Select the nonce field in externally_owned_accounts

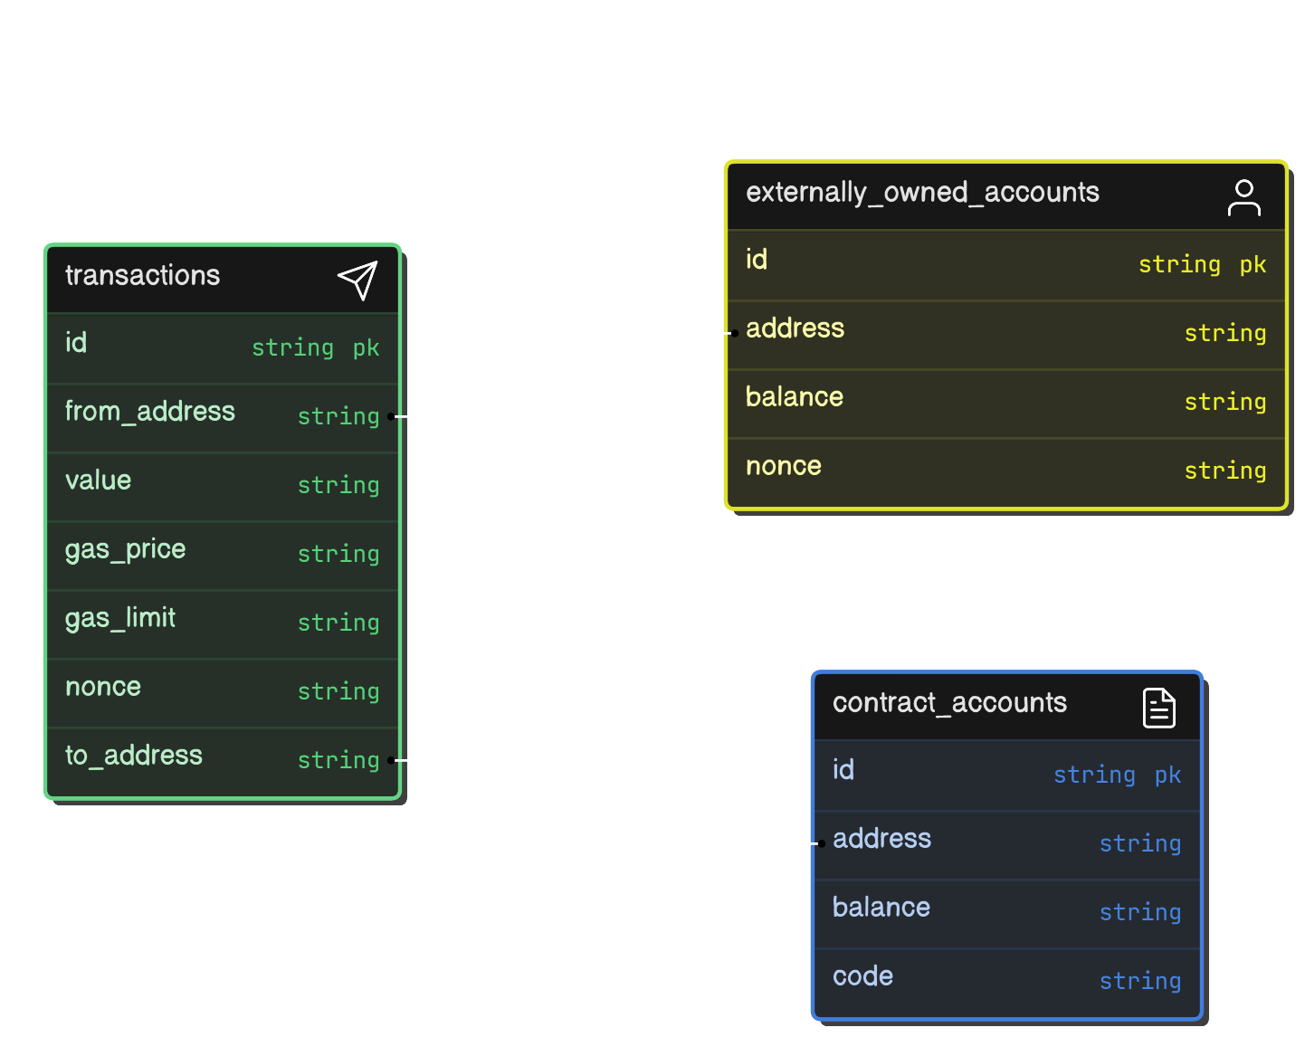784,467
